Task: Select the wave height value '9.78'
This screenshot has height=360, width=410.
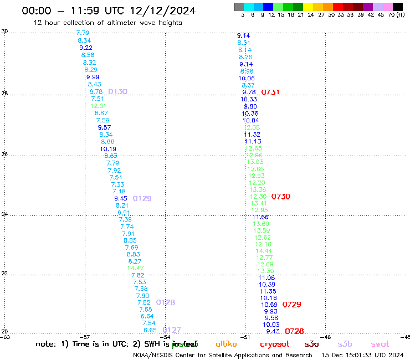Action: pos(249,92)
